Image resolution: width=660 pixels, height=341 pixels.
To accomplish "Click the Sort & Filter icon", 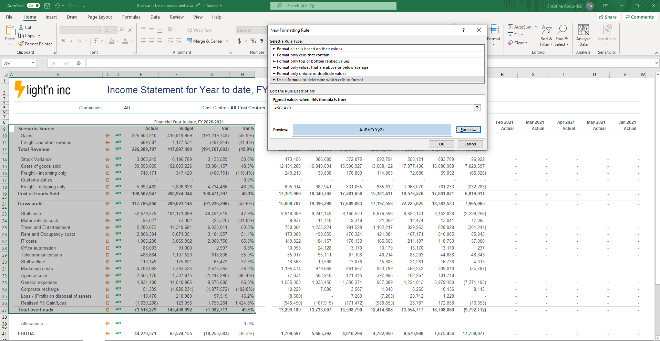I will pyautogui.click(x=546, y=30).
